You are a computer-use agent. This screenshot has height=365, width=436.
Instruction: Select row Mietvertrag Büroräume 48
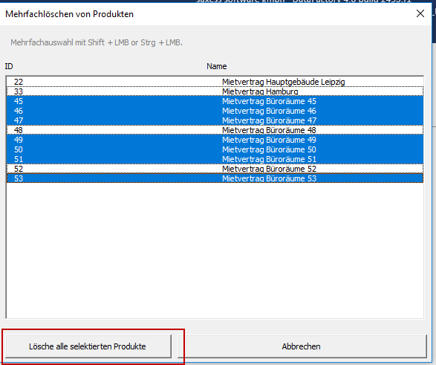[x=215, y=130]
